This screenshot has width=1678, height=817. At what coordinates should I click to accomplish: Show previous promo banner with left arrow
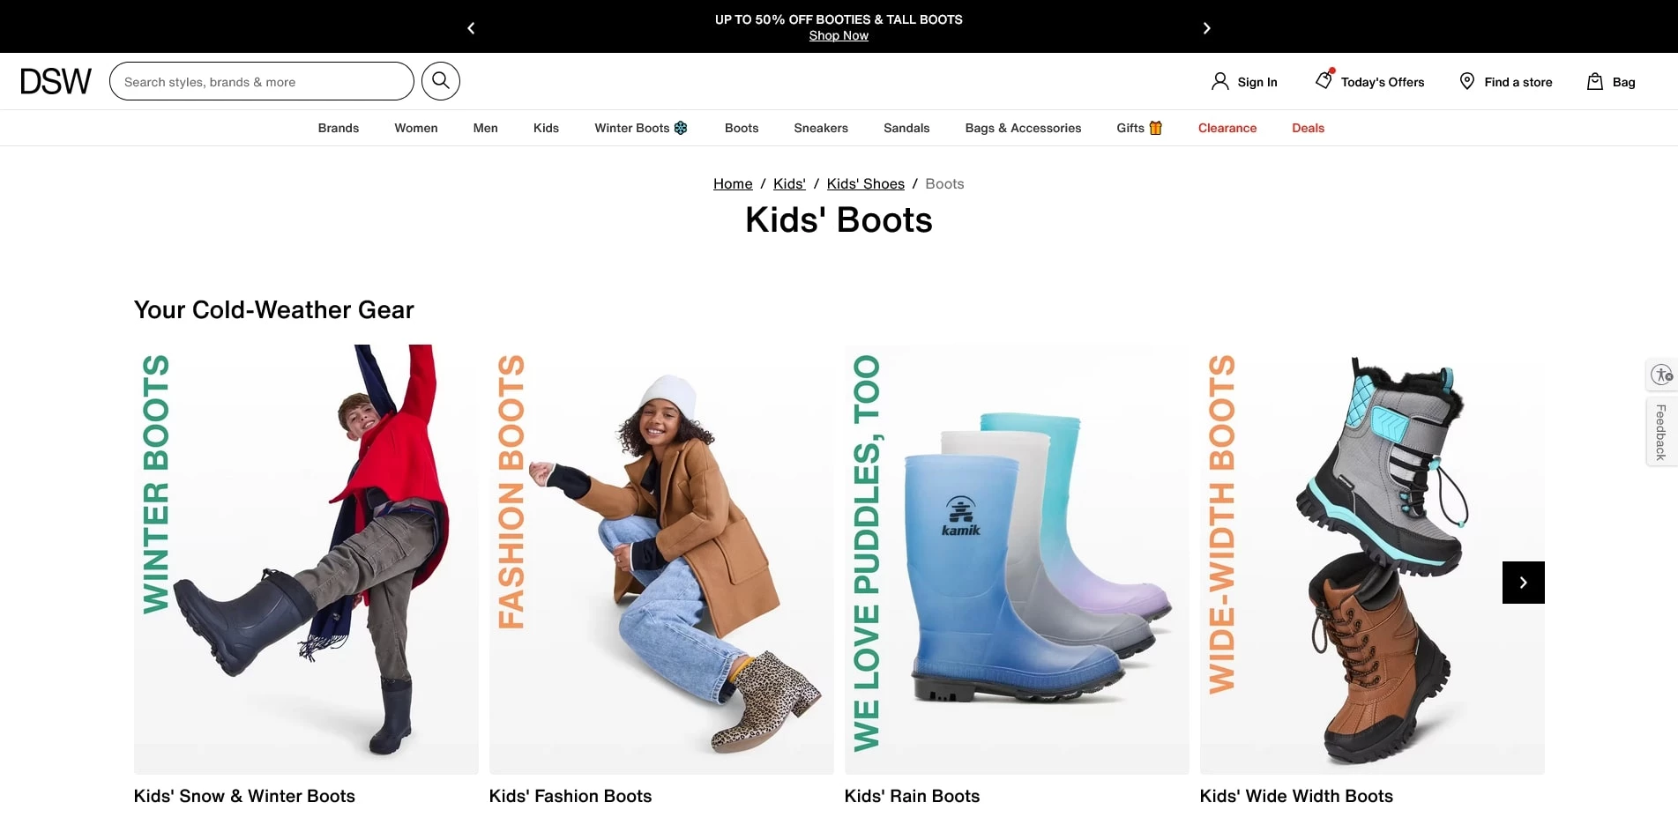tap(471, 28)
